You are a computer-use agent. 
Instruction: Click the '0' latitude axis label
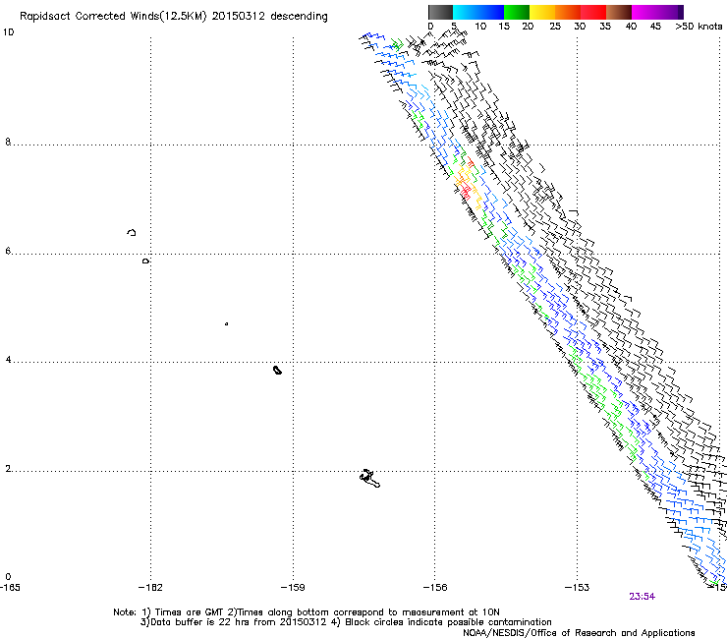tap(8, 577)
